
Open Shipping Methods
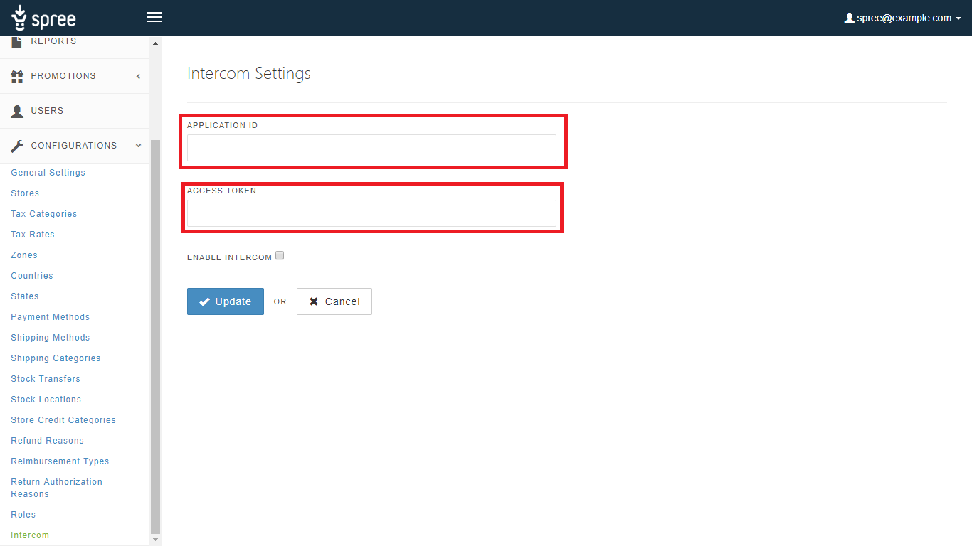tap(51, 338)
